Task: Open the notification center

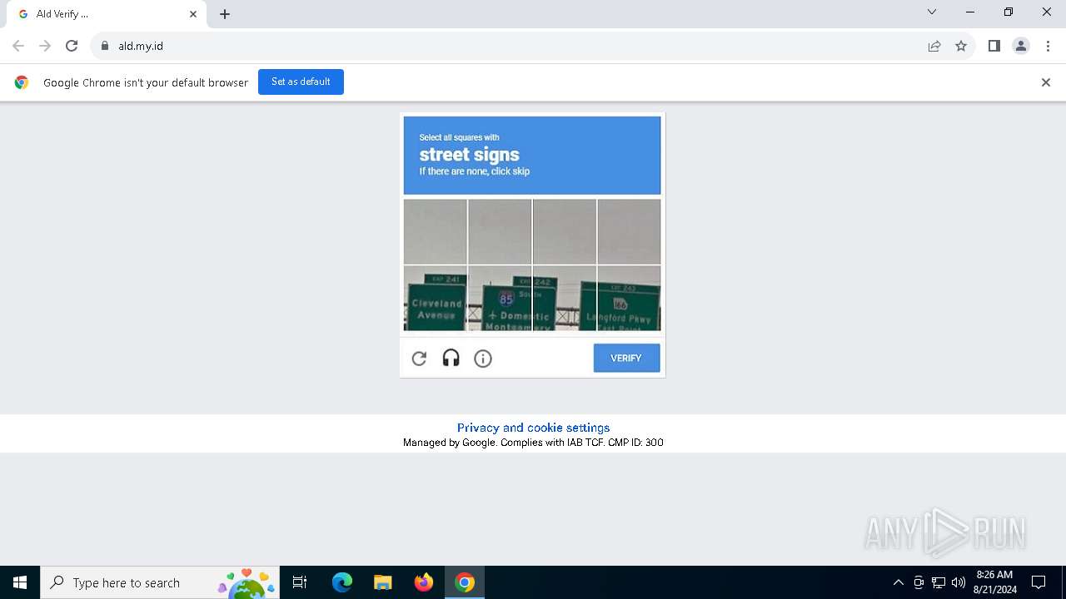Action: (x=1039, y=582)
